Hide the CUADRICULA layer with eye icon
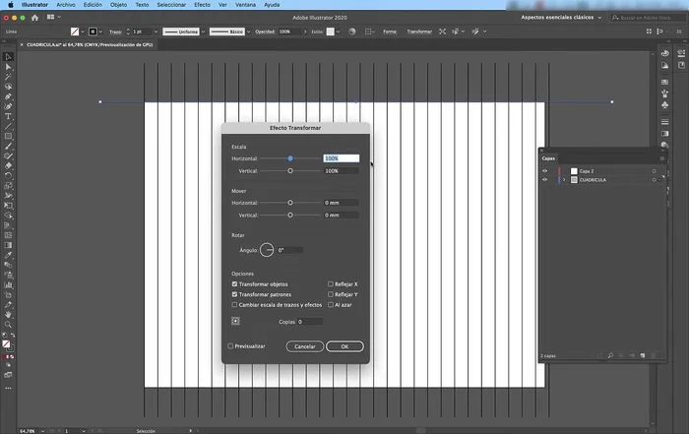The height and width of the screenshot is (434, 689). [544, 180]
